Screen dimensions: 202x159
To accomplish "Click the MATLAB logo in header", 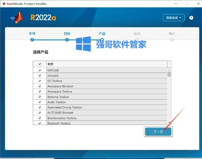I will click(x=17, y=17).
